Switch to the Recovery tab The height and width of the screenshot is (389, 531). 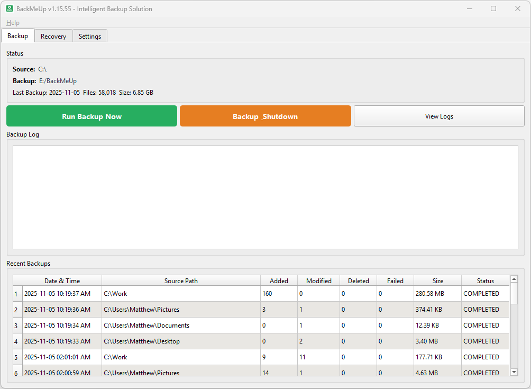(53, 36)
